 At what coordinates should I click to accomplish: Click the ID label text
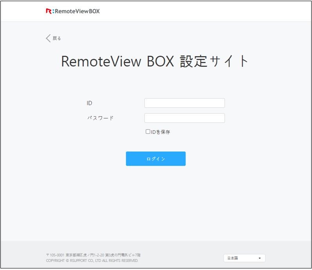[89, 103]
